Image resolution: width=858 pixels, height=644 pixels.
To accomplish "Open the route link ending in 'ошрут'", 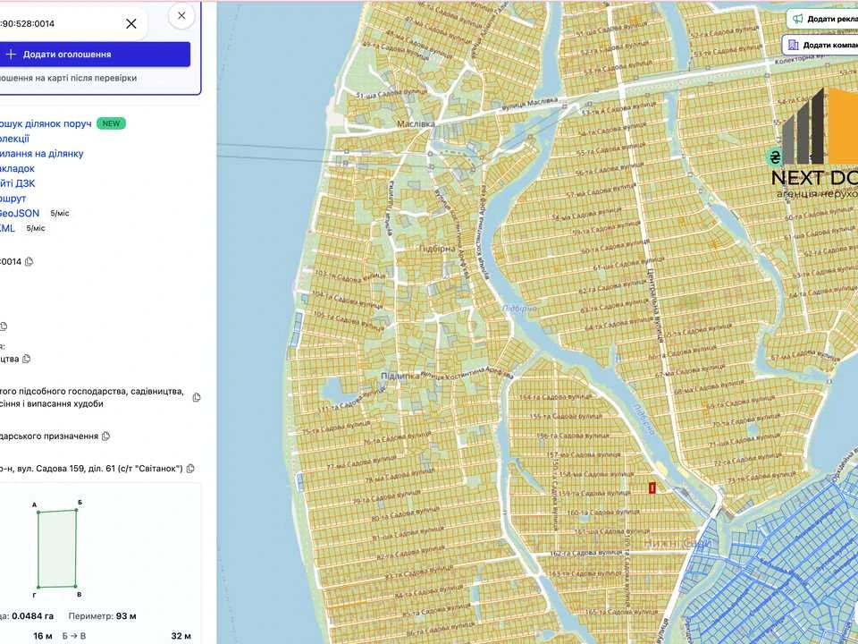I will 13,199.
